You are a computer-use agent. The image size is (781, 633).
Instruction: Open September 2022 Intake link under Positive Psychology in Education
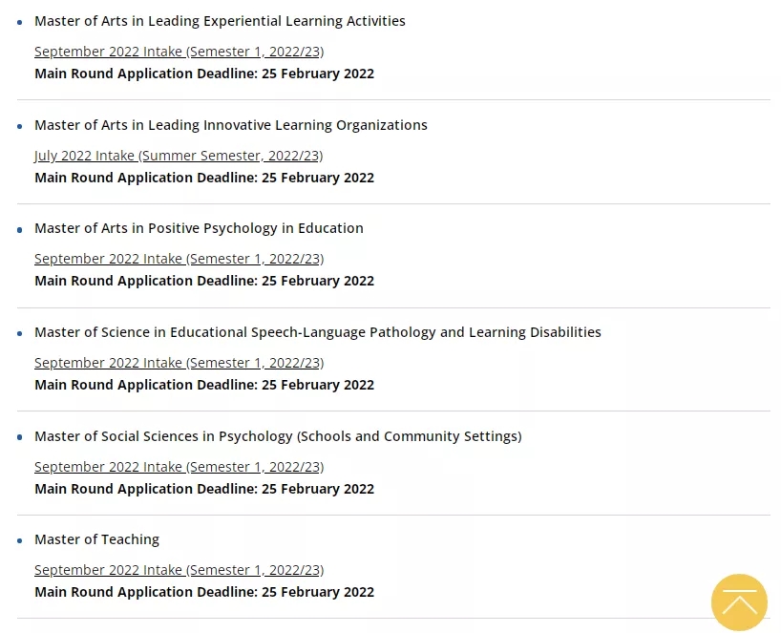coord(179,259)
